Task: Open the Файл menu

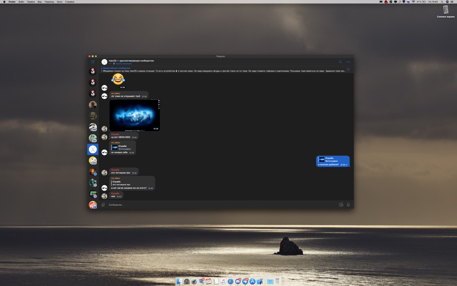Action: coord(21,2)
